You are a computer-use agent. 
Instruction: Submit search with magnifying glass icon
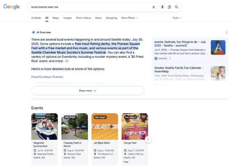coord(176,7)
